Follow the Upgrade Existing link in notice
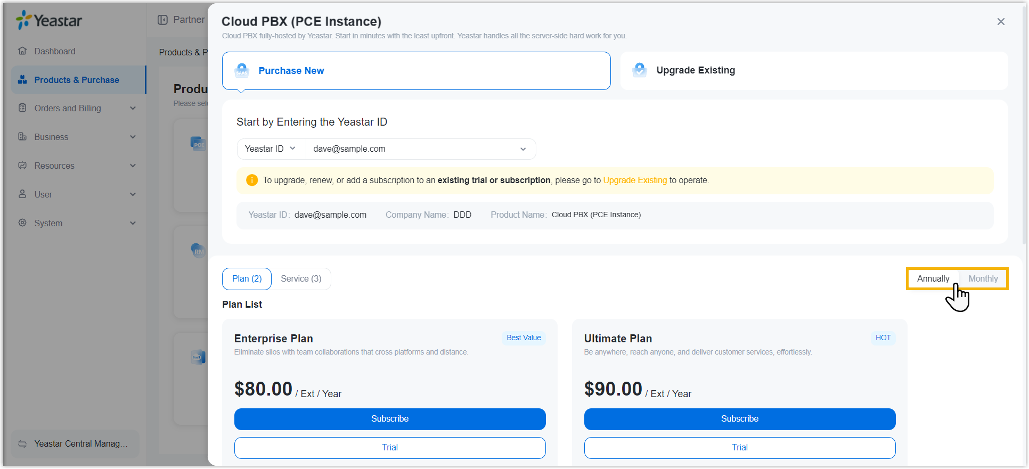 [x=634, y=180]
